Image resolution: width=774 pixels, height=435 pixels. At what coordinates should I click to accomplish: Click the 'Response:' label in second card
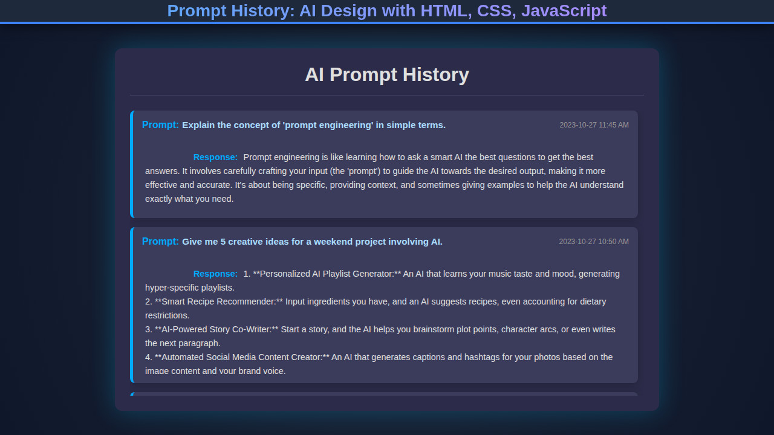pyautogui.click(x=215, y=273)
